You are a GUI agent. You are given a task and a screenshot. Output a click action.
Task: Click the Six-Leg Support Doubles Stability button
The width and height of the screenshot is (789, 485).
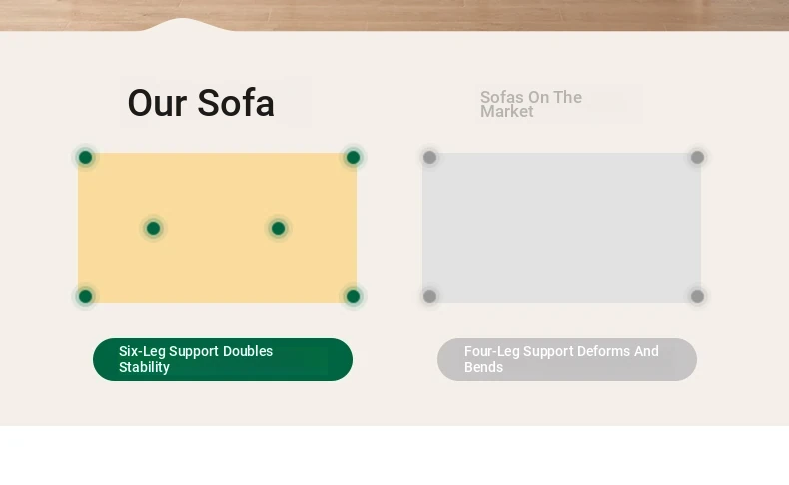click(223, 359)
